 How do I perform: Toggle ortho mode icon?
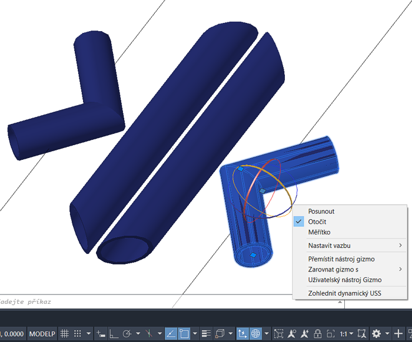[x=114, y=333]
